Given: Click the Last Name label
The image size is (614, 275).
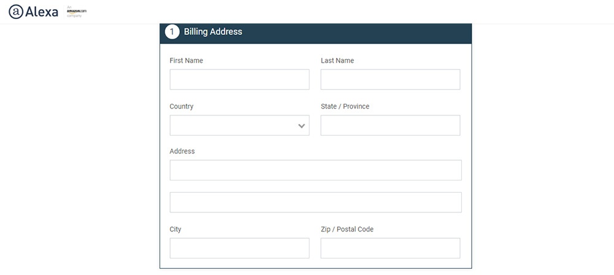Looking at the screenshot, I should point(337,61).
